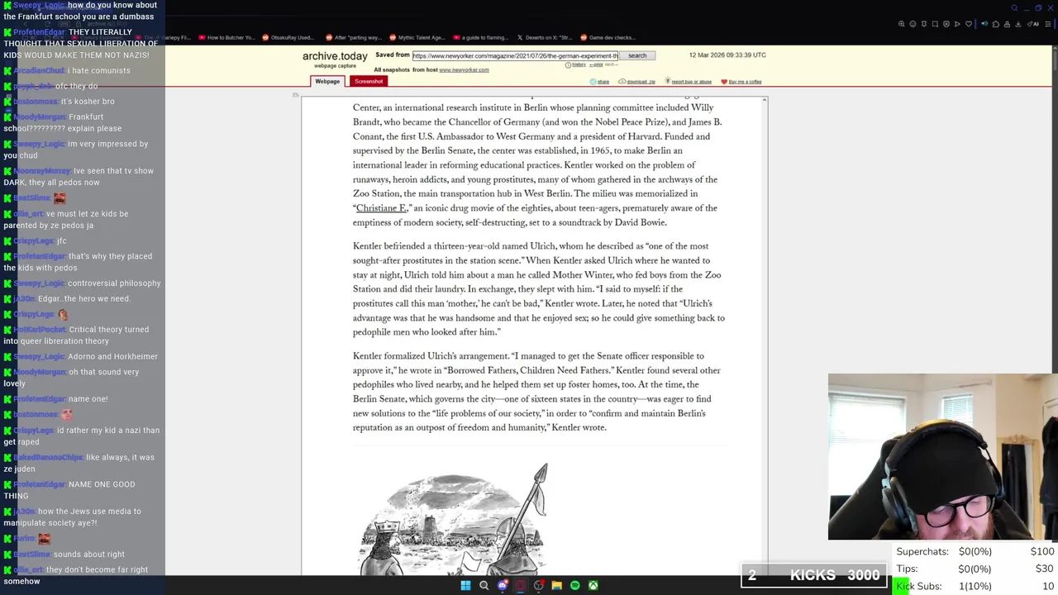
Task: Click the saved-from URL input field
Action: (x=515, y=55)
